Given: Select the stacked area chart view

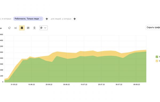Looking at the screenshot, I should (22, 28).
